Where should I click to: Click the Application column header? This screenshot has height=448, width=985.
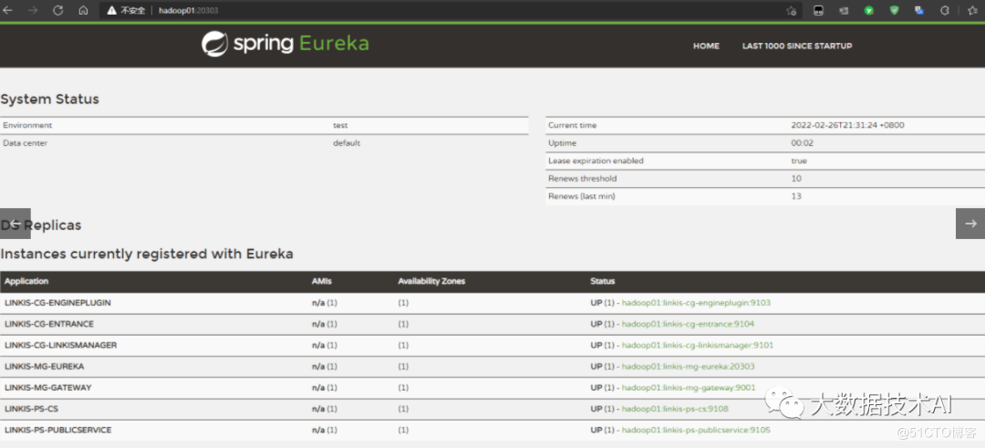pos(26,282)
